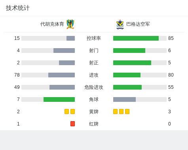Open the 代胡克体育 team name link
Viewport: 188px width, 150px height.
(x=52, y=24)
